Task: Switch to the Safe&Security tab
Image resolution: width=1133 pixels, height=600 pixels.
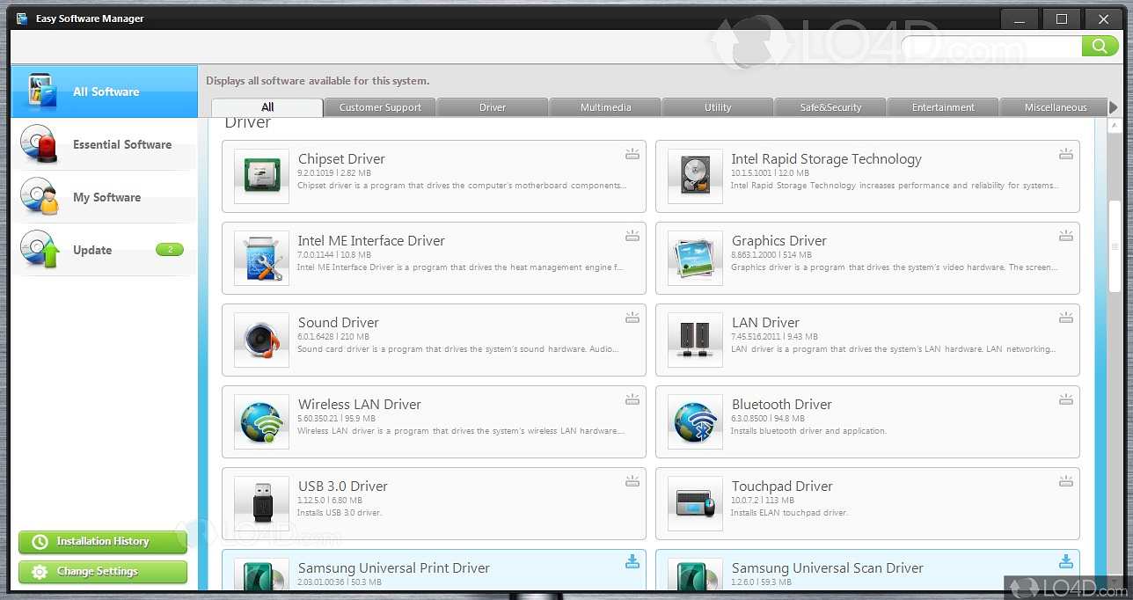Action: pos(830,107)
